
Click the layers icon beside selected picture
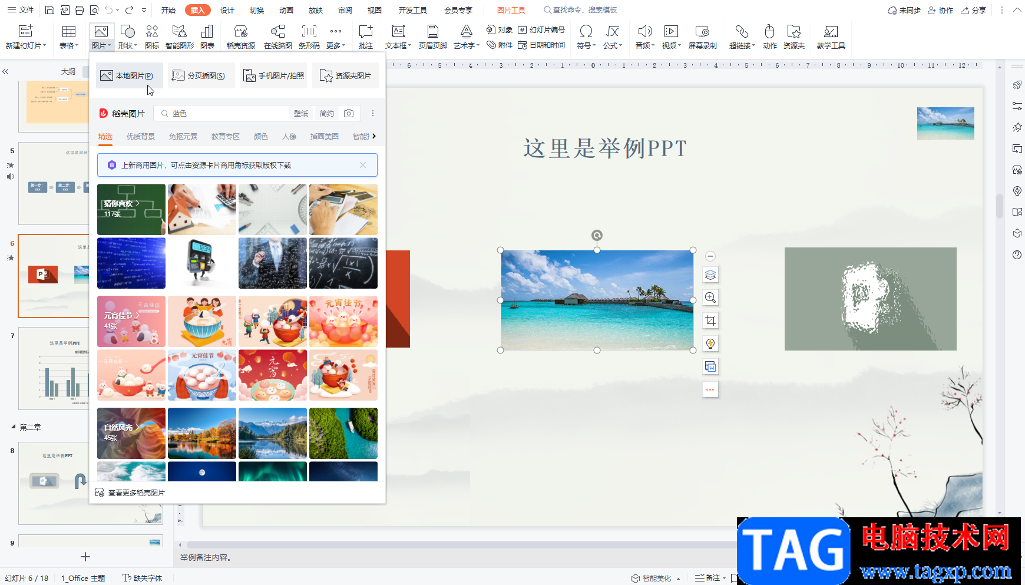tap(710, 275)
